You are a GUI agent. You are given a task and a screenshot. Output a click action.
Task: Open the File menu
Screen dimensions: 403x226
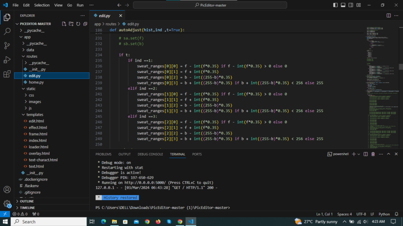tap(15, 5)
